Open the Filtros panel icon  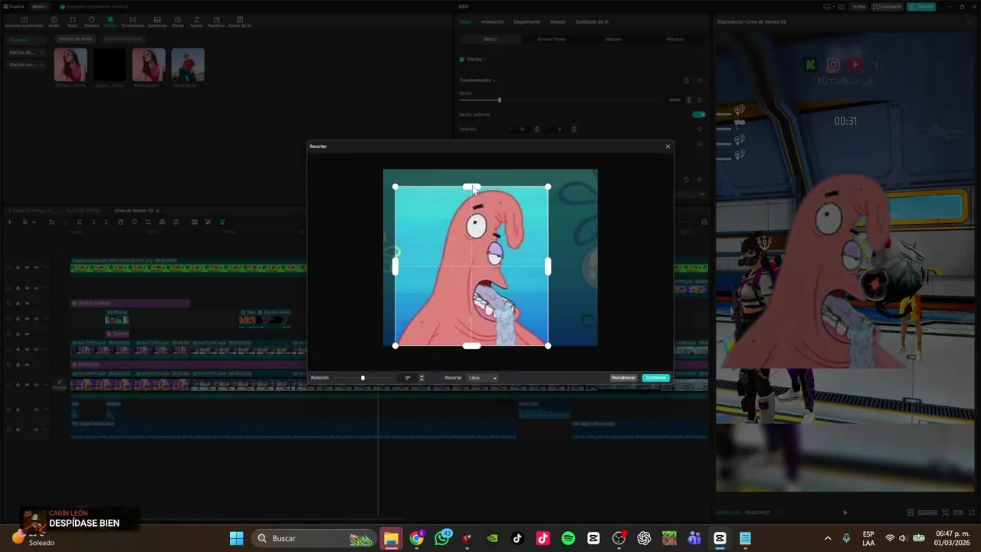[x=178, y=21]
